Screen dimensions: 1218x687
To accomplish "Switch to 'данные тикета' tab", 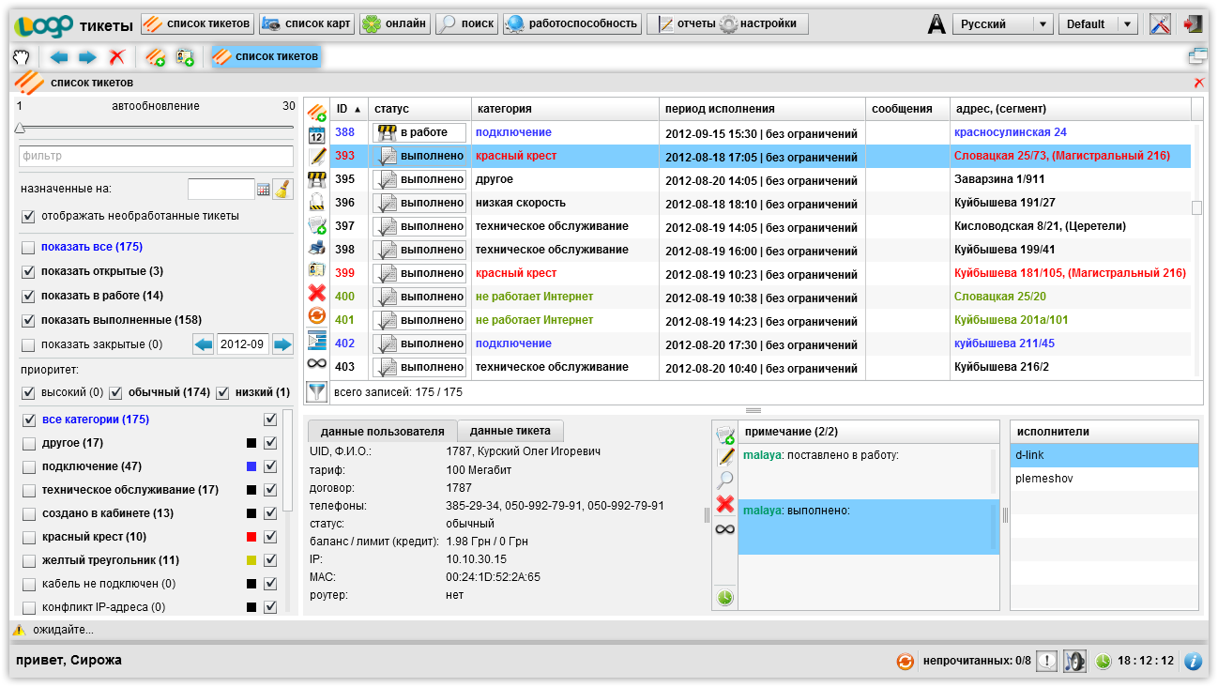I will [x=510, y=431].
